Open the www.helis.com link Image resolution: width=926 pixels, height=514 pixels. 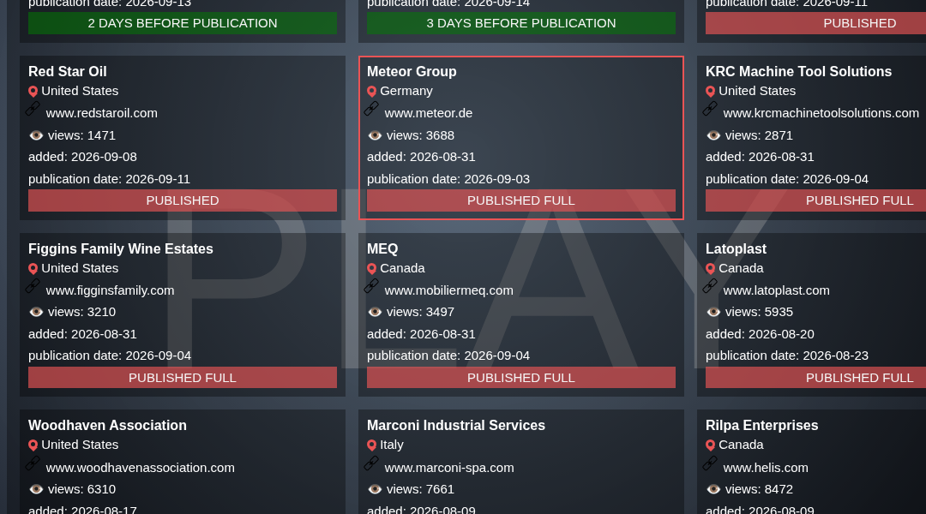pos(766,468)
